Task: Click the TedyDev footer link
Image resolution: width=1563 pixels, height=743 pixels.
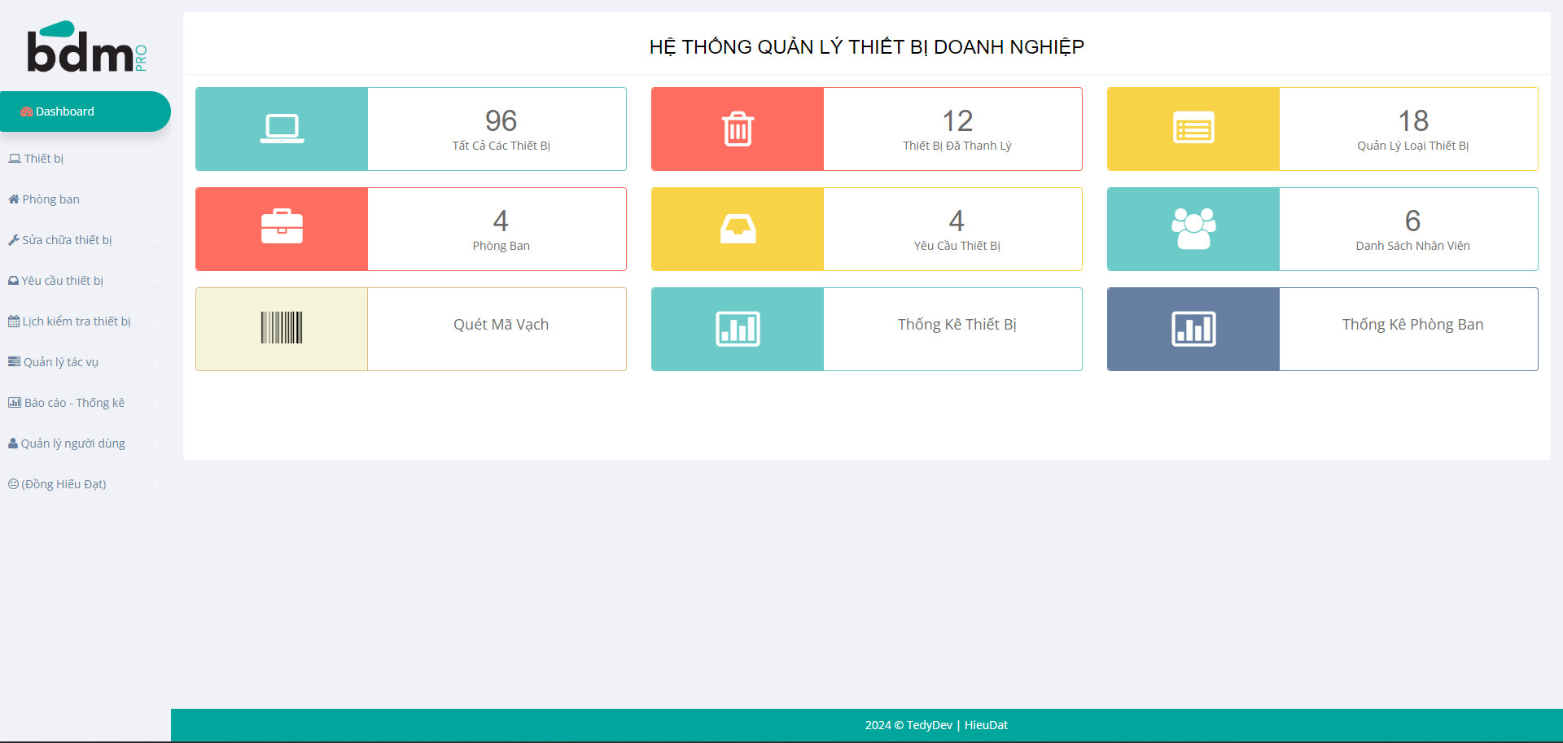Action: coord(929,725)
